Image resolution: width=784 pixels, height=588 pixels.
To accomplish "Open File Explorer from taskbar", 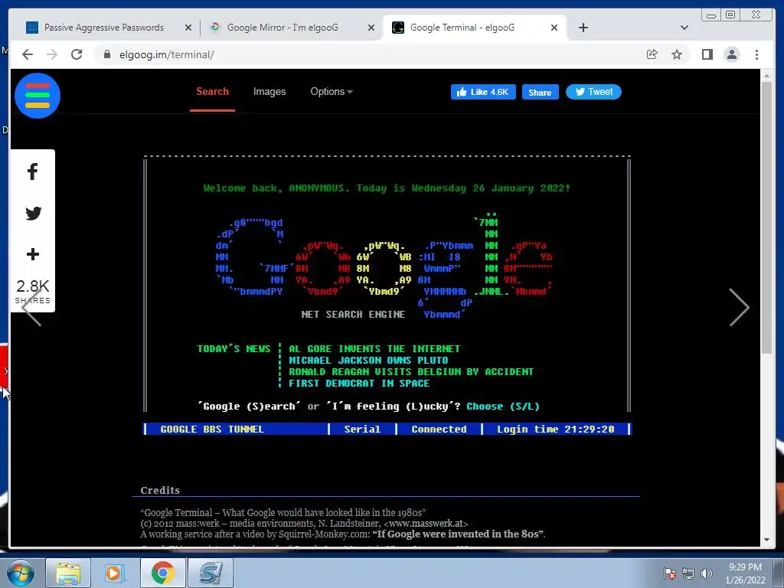I will click(68, 573).
